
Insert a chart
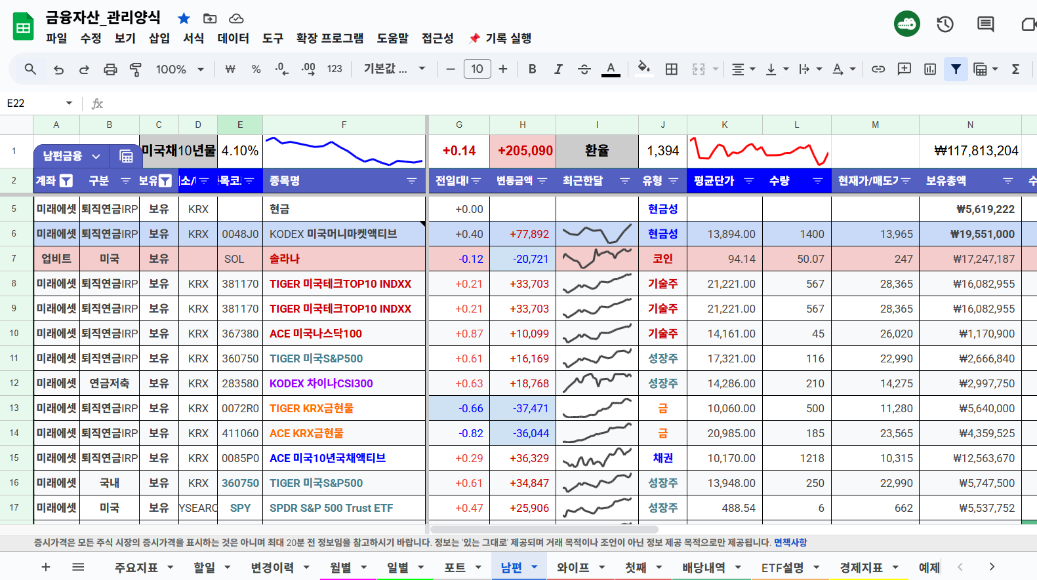930,69
